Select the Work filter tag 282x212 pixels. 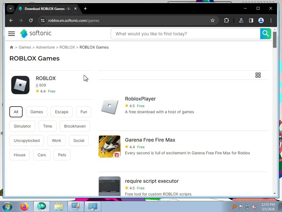[56, 141]
